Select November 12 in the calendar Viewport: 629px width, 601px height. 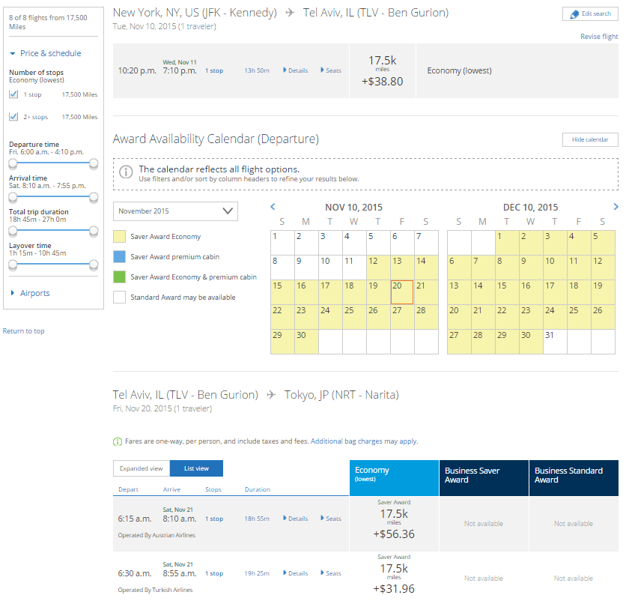point(378,268)
